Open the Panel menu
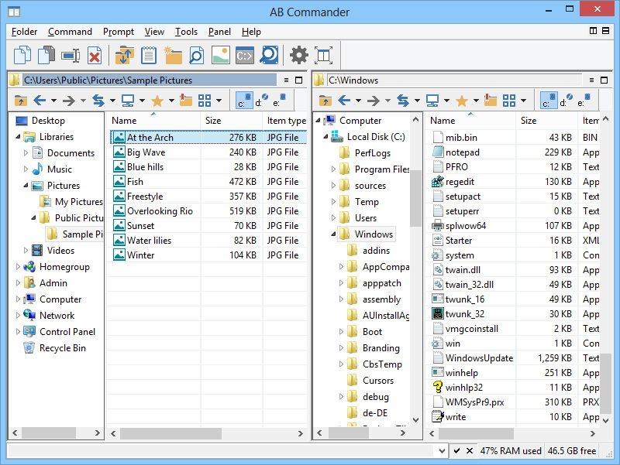Screen dimensions: 620x465 coord(219,32)
